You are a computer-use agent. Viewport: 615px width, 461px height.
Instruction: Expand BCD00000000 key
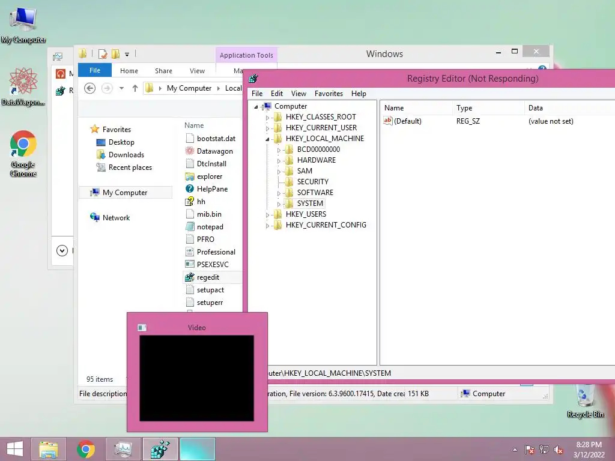tap(279, 149)
